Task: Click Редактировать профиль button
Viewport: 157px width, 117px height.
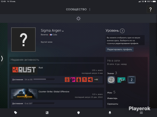Action: [x=120, y=49]
